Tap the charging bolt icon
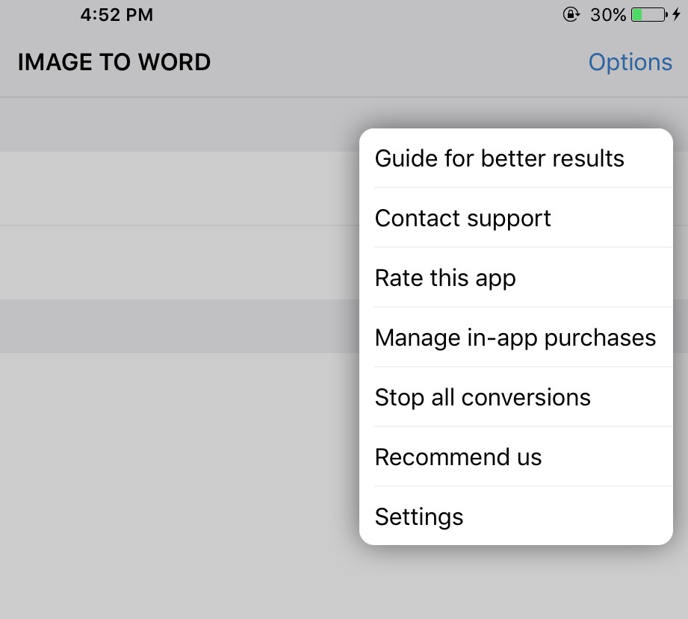The height and width of the screenshot is (619, 688). coord(676,15)
